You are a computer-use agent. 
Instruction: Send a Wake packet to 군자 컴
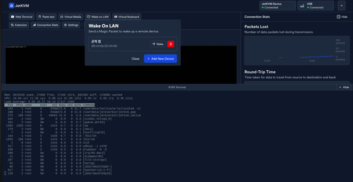[158, 44]
